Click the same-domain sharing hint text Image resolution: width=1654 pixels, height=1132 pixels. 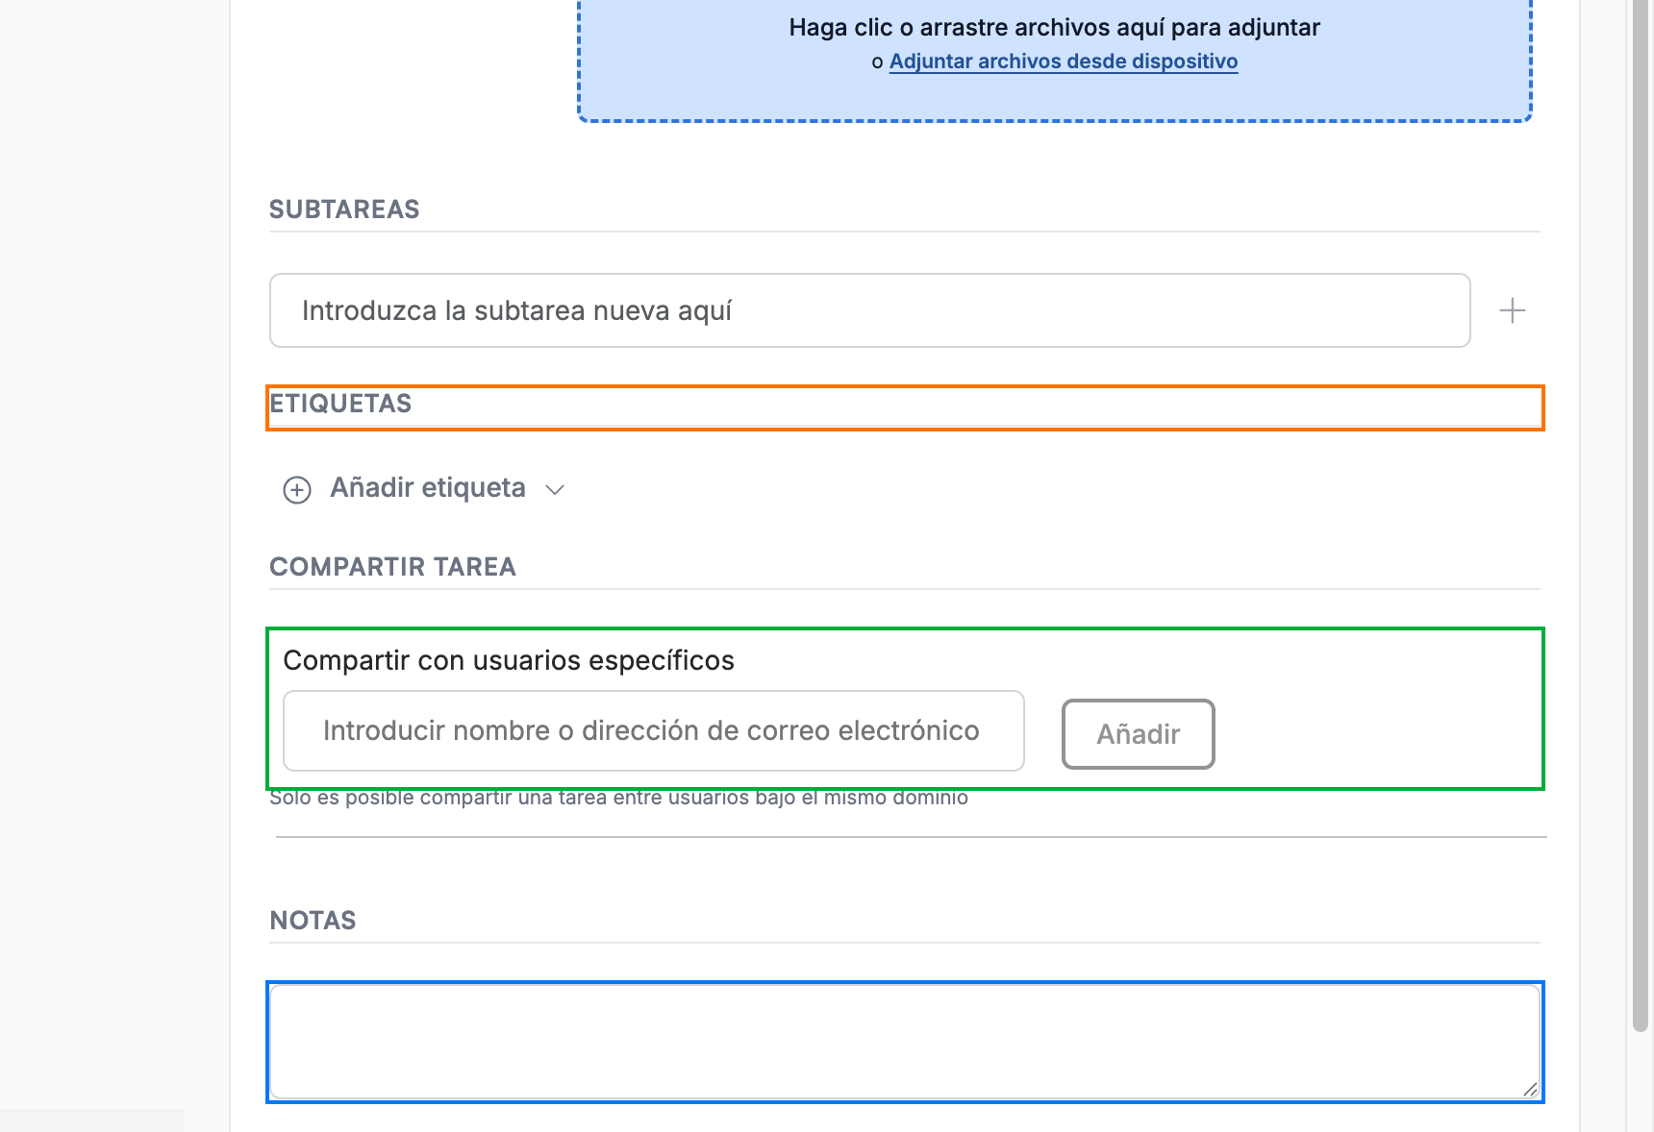tap(618, 798)
